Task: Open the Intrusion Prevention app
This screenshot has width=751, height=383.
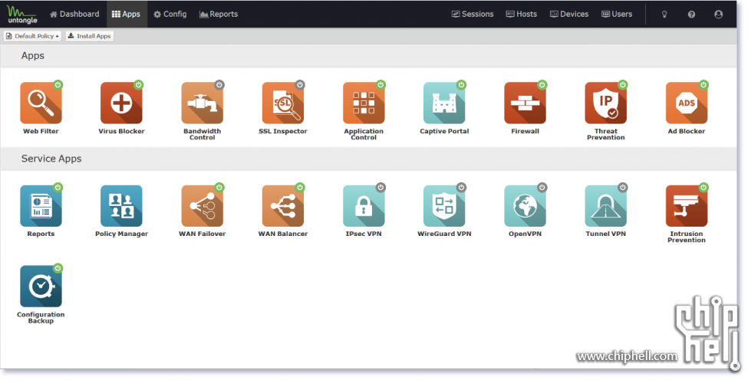Action: pyautogui.click(x=687, y=206)
